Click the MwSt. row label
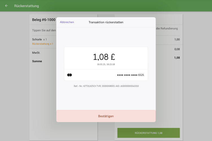 pyautogui.click(x=36, y=53)
